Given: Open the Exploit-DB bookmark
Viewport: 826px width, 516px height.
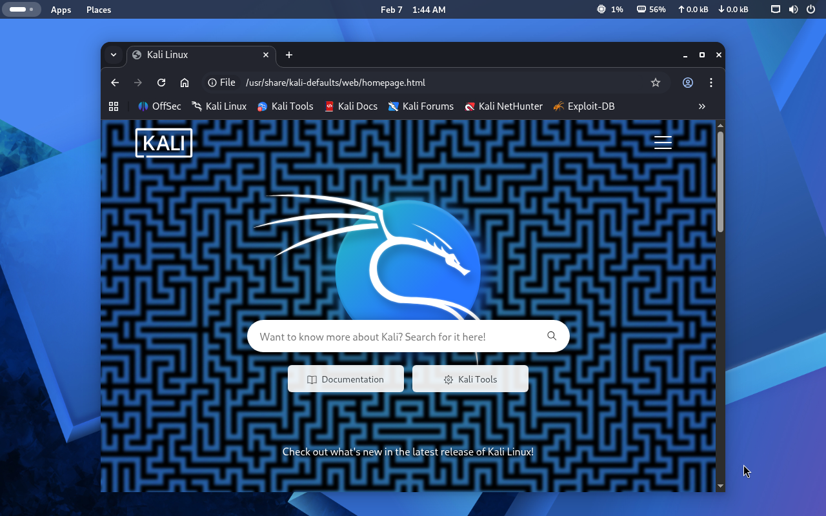Looking at the screenshot, I should click(584, 106).
